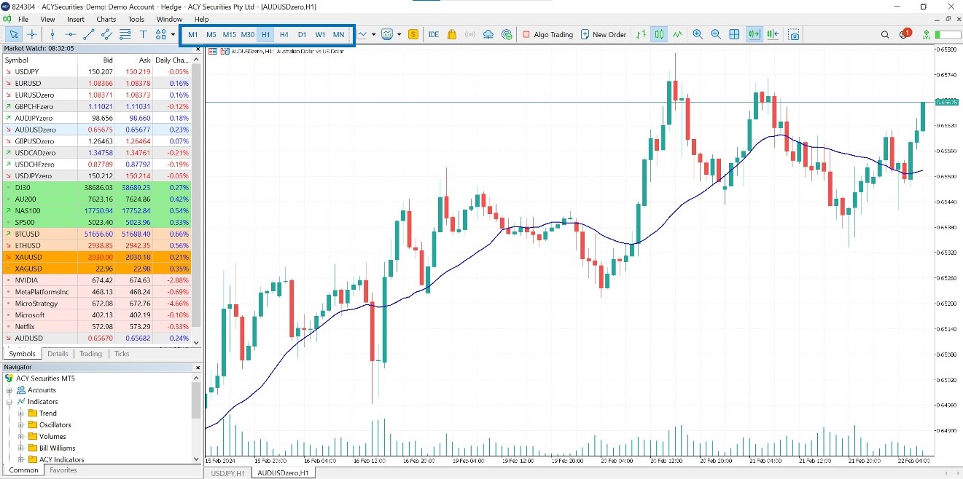The image size is (963, 479).
Task: Open the Charts menu
Action: [106, 19]
